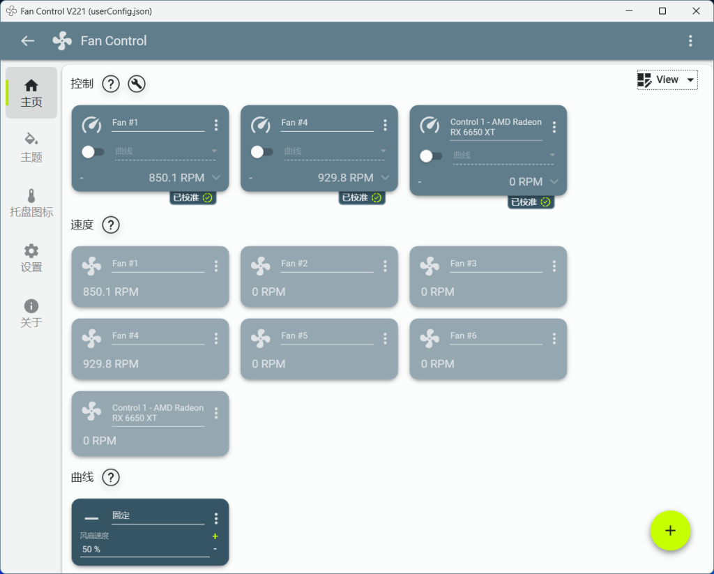
Task: Open the 设置 sidebar tab
Action: click(x=31, y=257)
